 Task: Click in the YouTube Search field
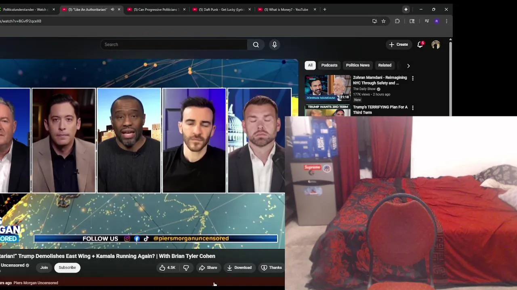pyautogui.click(x=174, y=45)
